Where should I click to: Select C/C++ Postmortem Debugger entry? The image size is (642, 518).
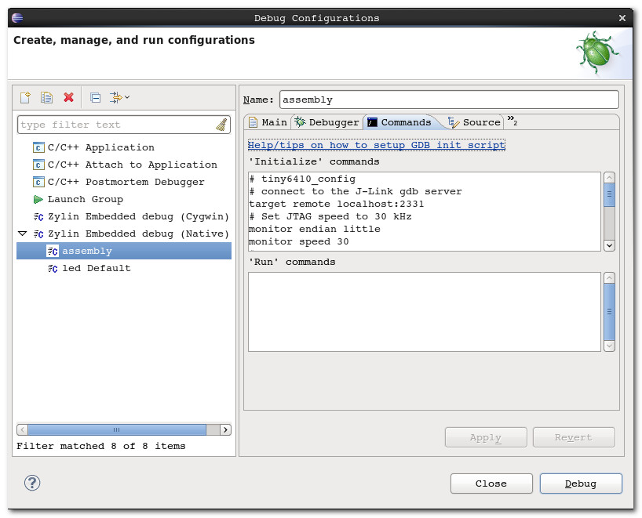pos(126,182)
